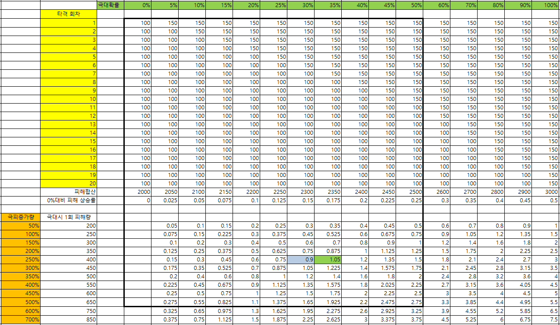The image size is (560, 325).
Task: Select the orange 극피증가량 header cell
Action: (20, 217)
